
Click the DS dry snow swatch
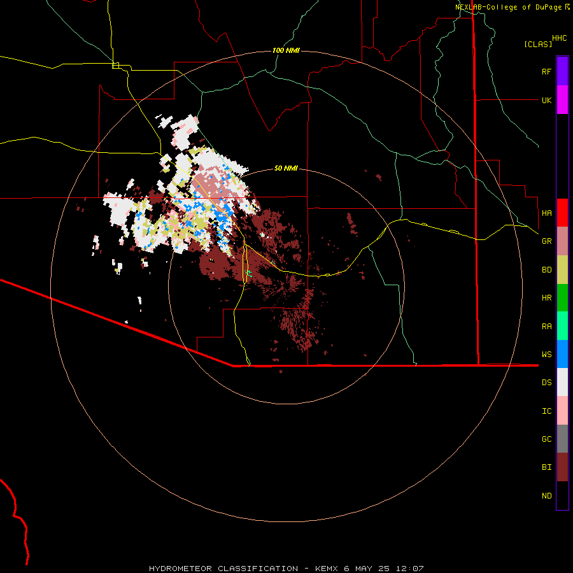(x=562, y=382)
